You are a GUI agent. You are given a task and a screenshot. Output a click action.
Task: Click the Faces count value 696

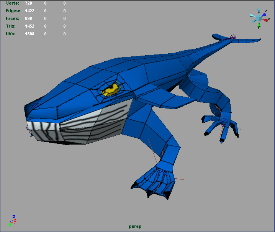(x=28, y=18)
